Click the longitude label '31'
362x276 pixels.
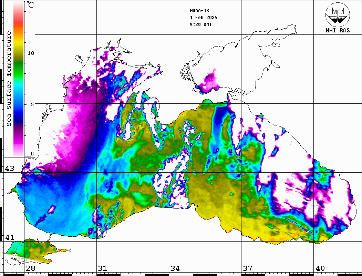click(103, 268)
